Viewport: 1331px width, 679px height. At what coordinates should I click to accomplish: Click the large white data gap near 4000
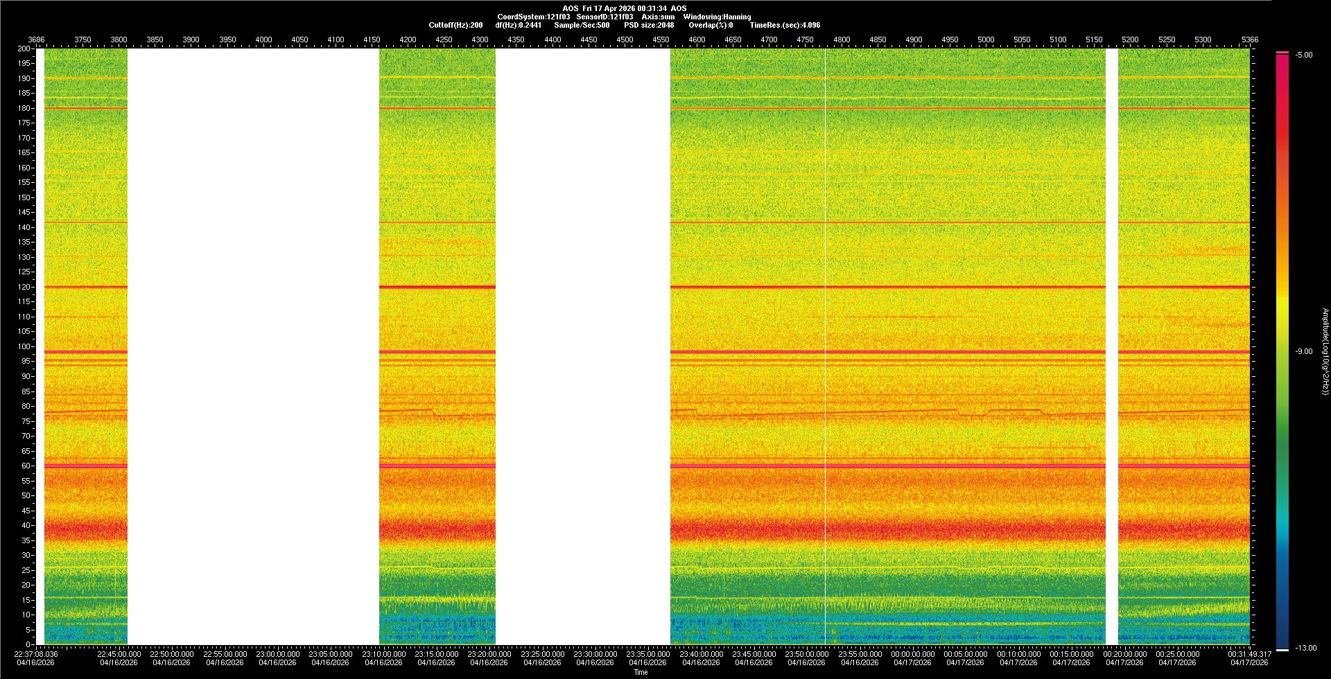(x=253, y=346)
